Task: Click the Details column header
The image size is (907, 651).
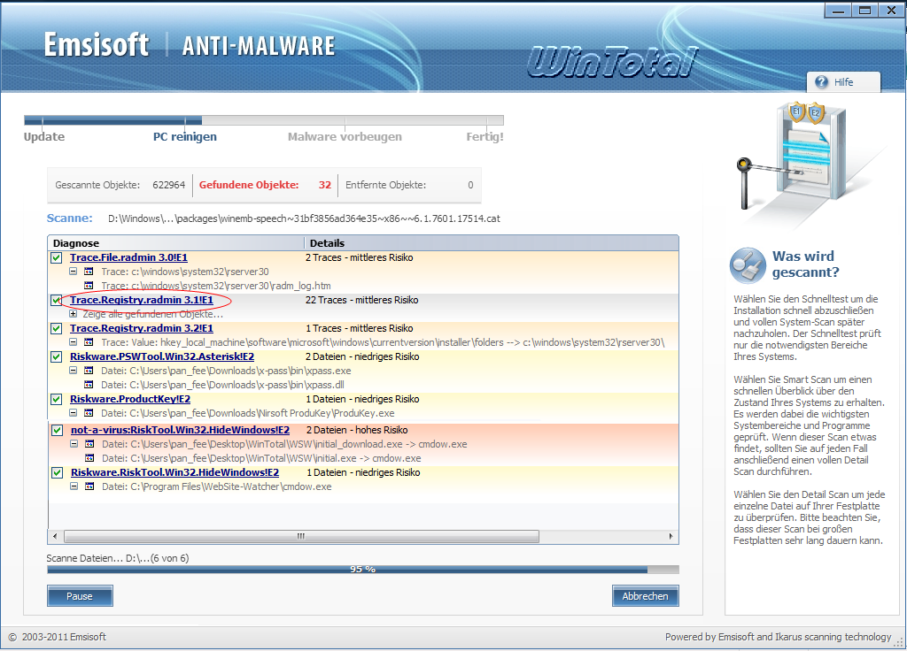Action: [491, 243]
